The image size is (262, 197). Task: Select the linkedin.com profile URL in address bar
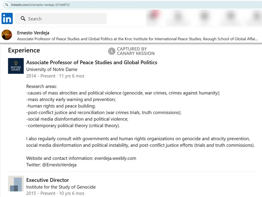pos(40,5)
